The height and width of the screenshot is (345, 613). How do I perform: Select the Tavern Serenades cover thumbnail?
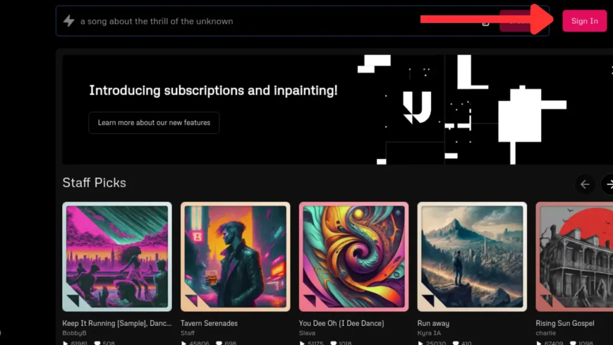point(235,257)
